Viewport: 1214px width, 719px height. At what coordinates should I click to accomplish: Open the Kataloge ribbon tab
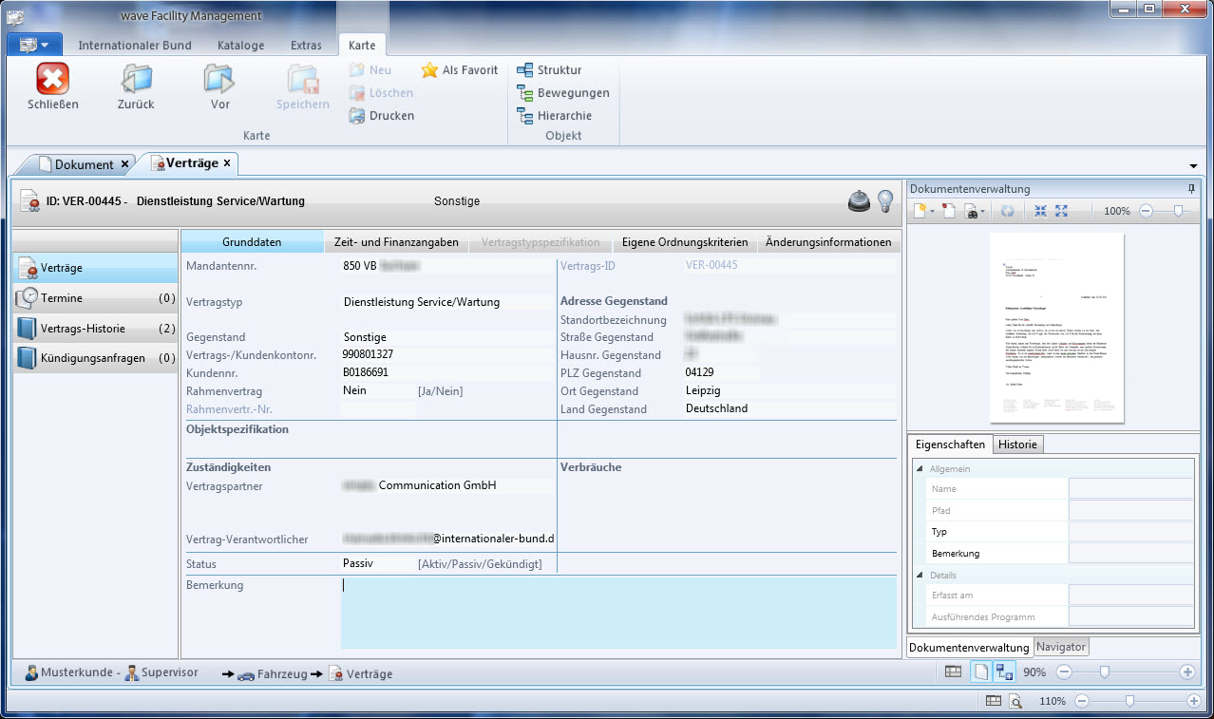[240, 45]
